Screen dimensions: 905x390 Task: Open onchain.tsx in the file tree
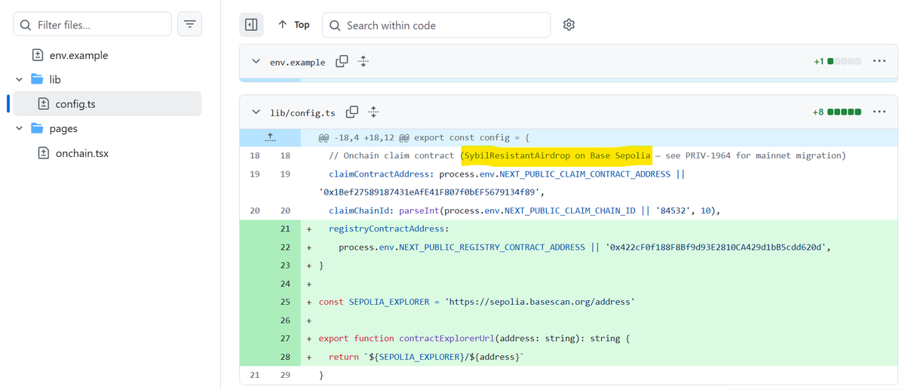(82, 153)
